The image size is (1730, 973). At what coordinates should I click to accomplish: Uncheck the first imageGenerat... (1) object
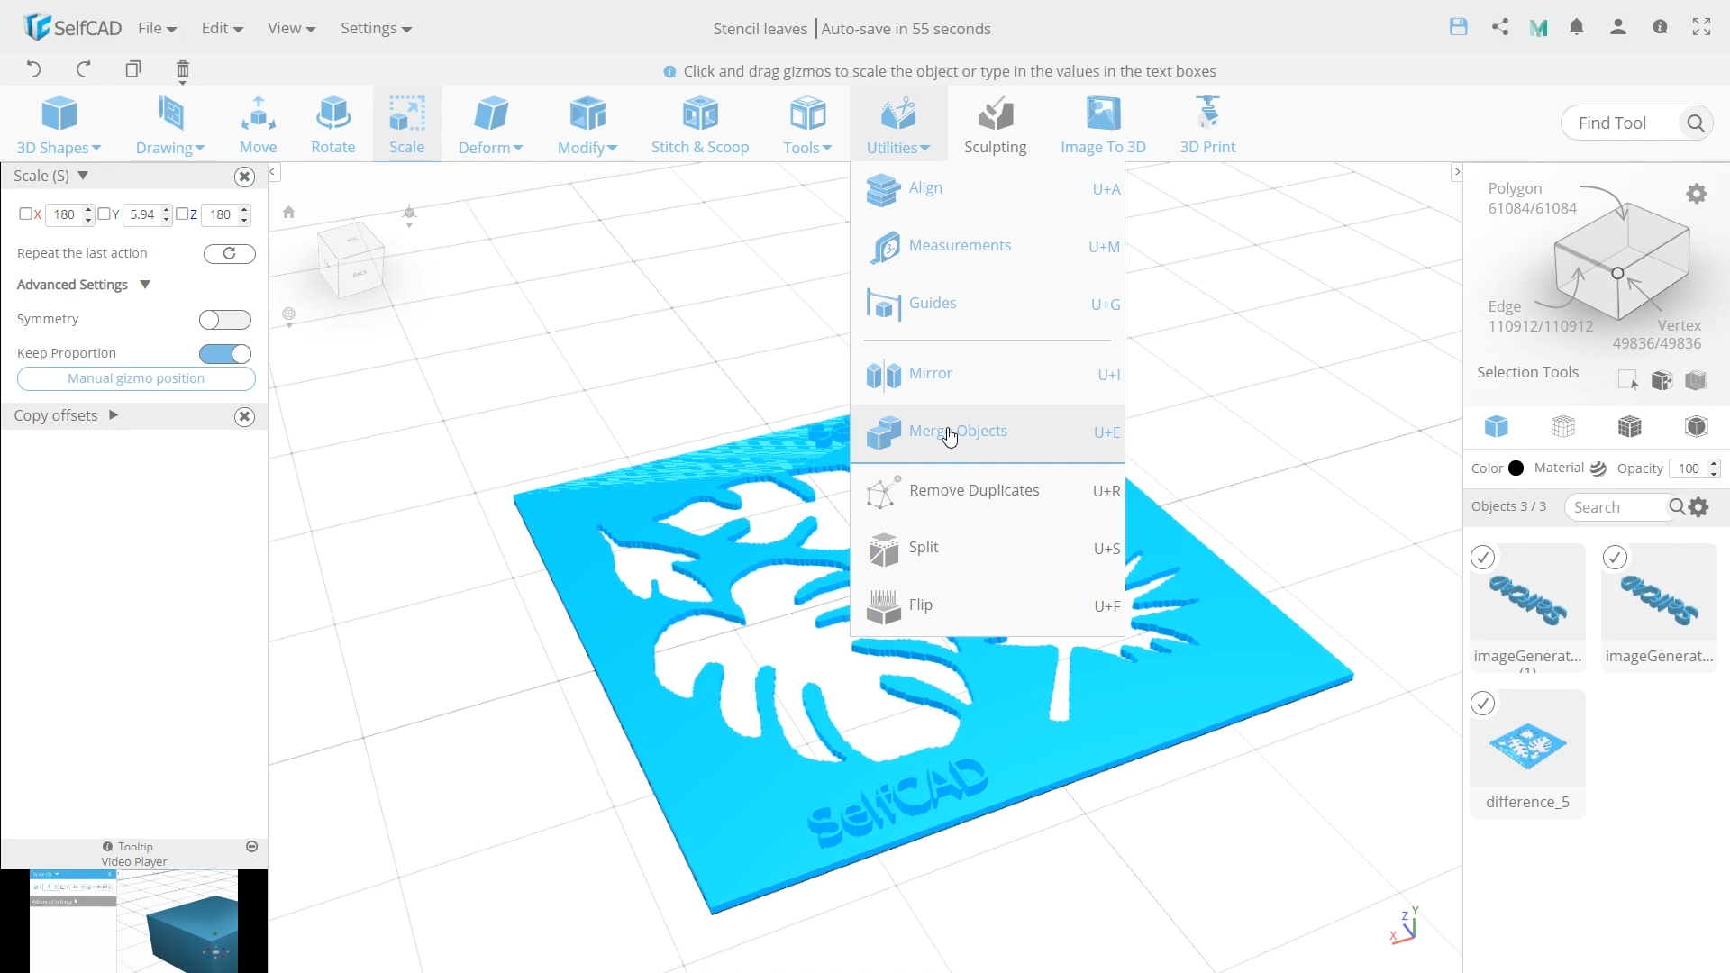tap(1482, 558)
